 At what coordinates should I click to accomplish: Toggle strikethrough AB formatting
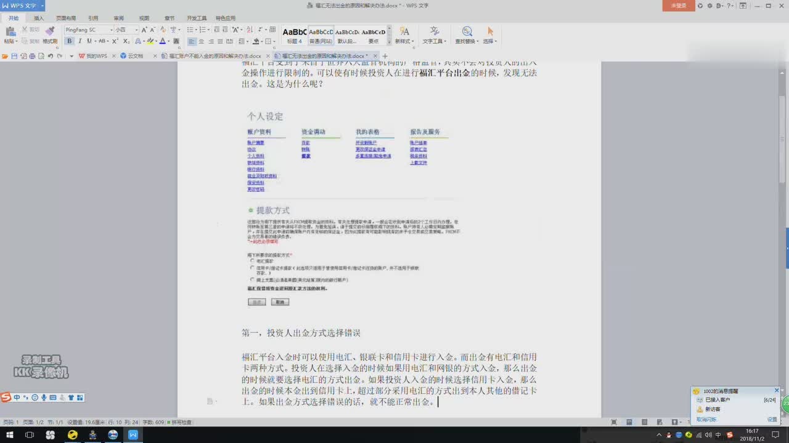pos(102,41)
